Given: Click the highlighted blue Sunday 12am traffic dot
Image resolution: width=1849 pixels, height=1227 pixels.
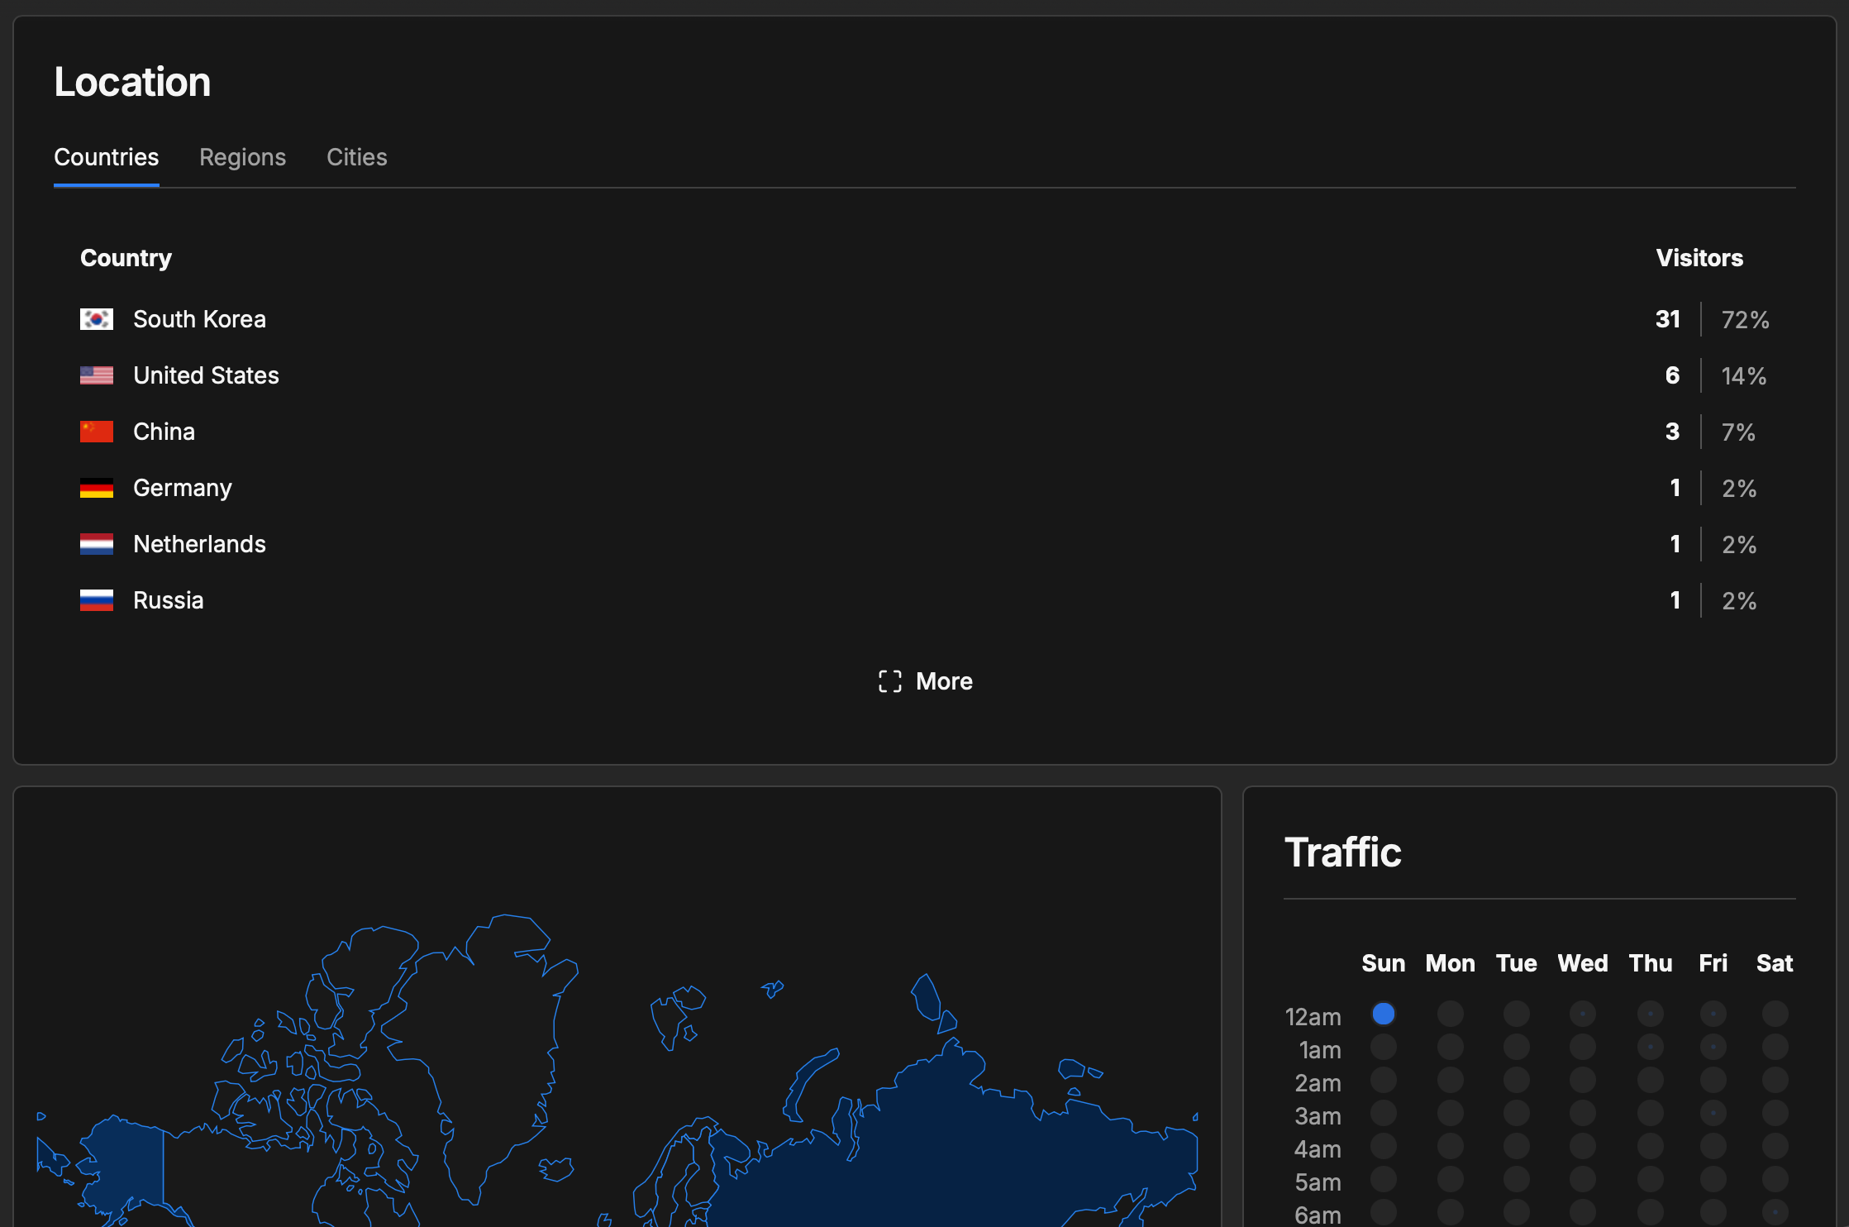Looking at the screenshot, I should (x=1384, y=1014).
